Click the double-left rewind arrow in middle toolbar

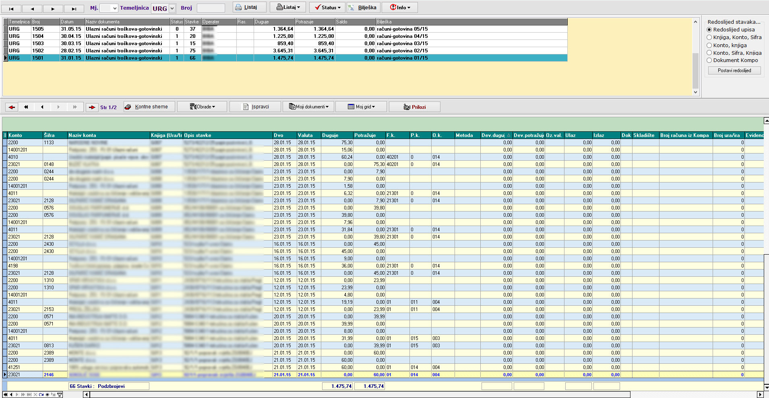26,107
